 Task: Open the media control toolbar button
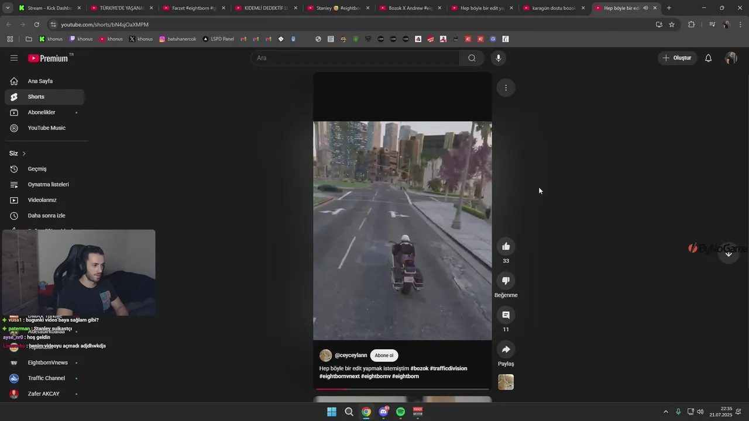(712, 25)
